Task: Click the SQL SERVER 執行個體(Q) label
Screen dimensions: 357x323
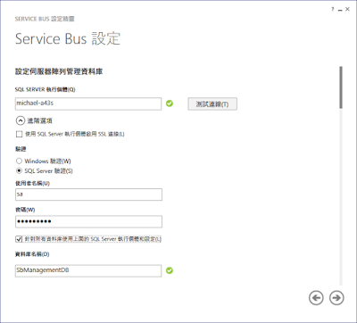Action: [x=45, y=89]
